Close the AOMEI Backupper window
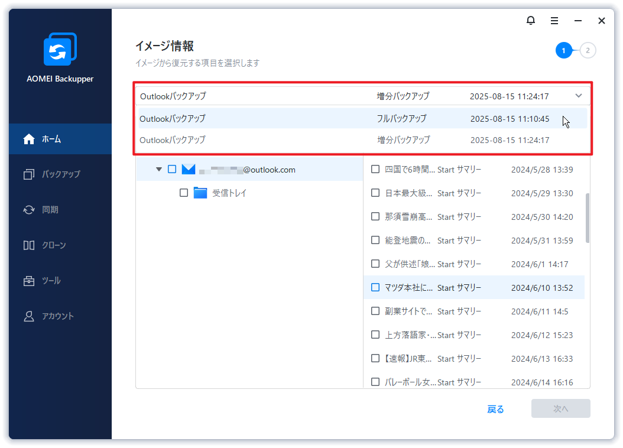The height and width of the screenshot is (448, 623). (602, 21)
